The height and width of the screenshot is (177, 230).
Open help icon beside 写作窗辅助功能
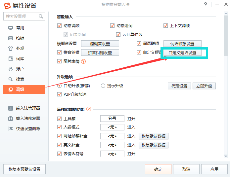89,109
